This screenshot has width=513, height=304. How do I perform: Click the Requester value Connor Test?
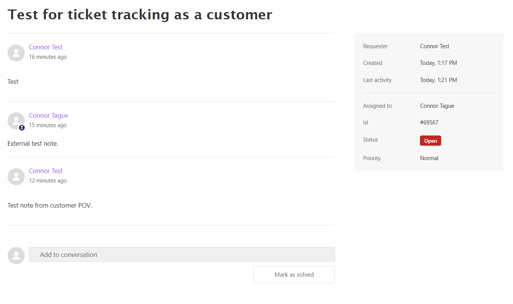coord(435,46)
